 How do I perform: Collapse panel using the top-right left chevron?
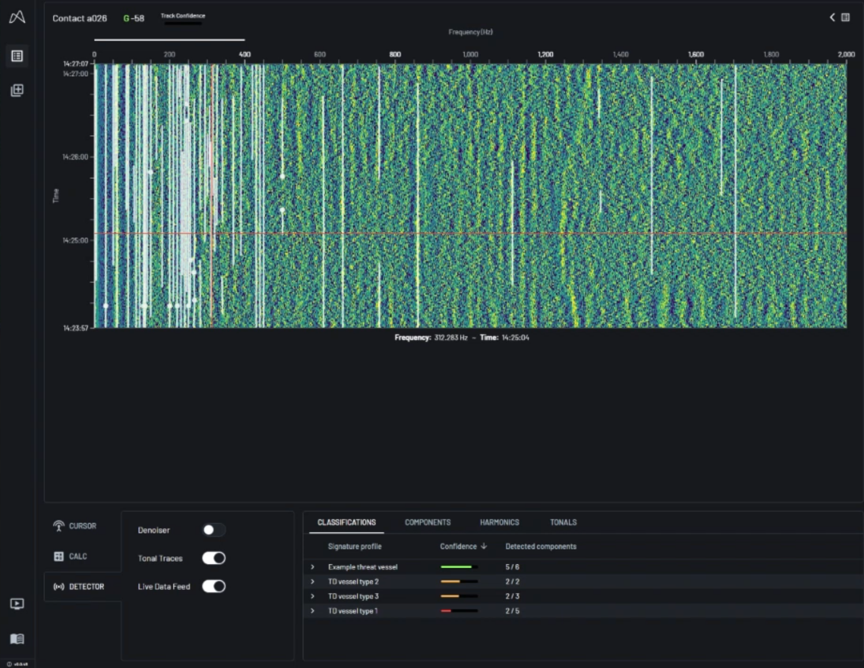coord(832,18)
